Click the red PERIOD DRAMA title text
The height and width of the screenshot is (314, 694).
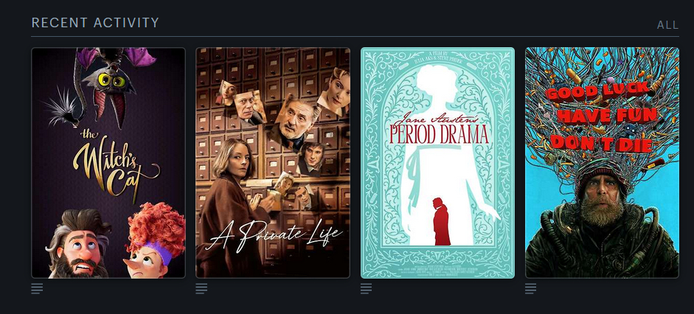click(x=439, y=134)
